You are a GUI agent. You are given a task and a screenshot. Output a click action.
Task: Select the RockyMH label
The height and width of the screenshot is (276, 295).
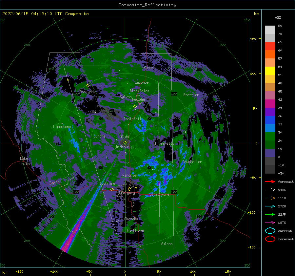[87, 92]
